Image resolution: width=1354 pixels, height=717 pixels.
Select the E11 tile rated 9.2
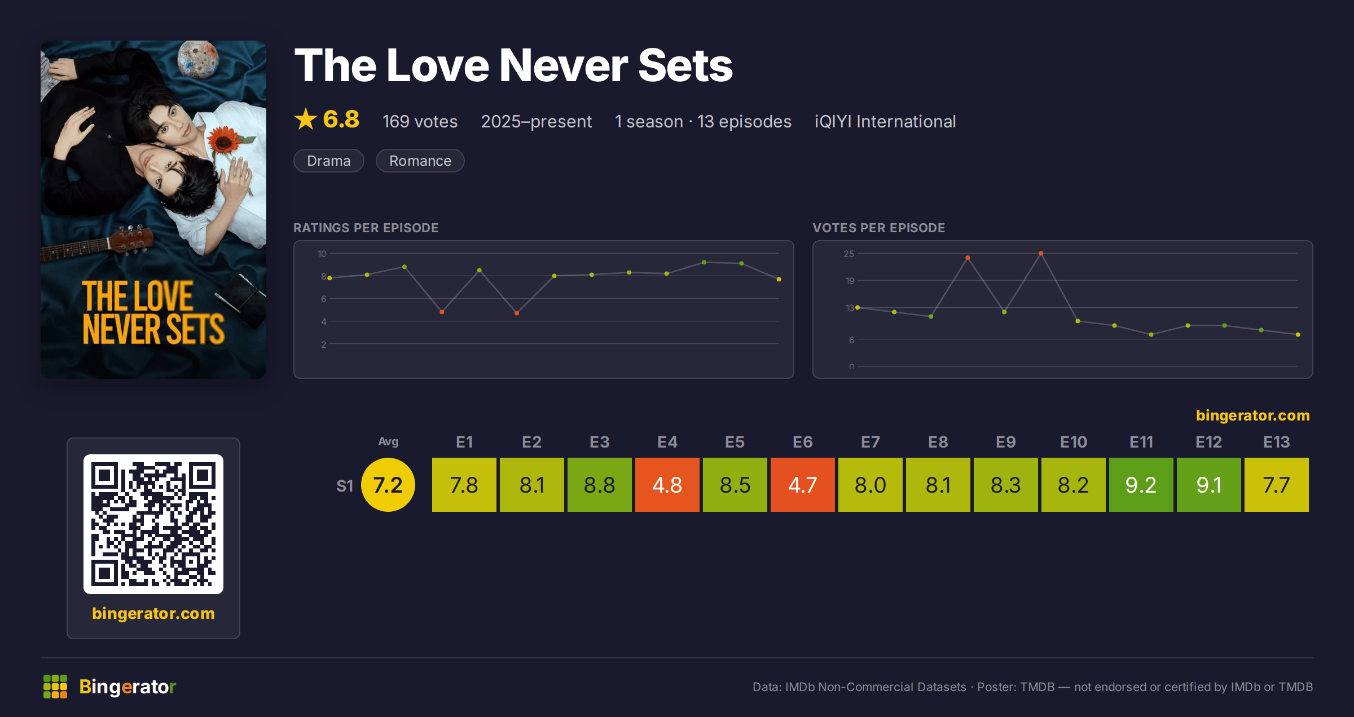tap(1141, 485)
